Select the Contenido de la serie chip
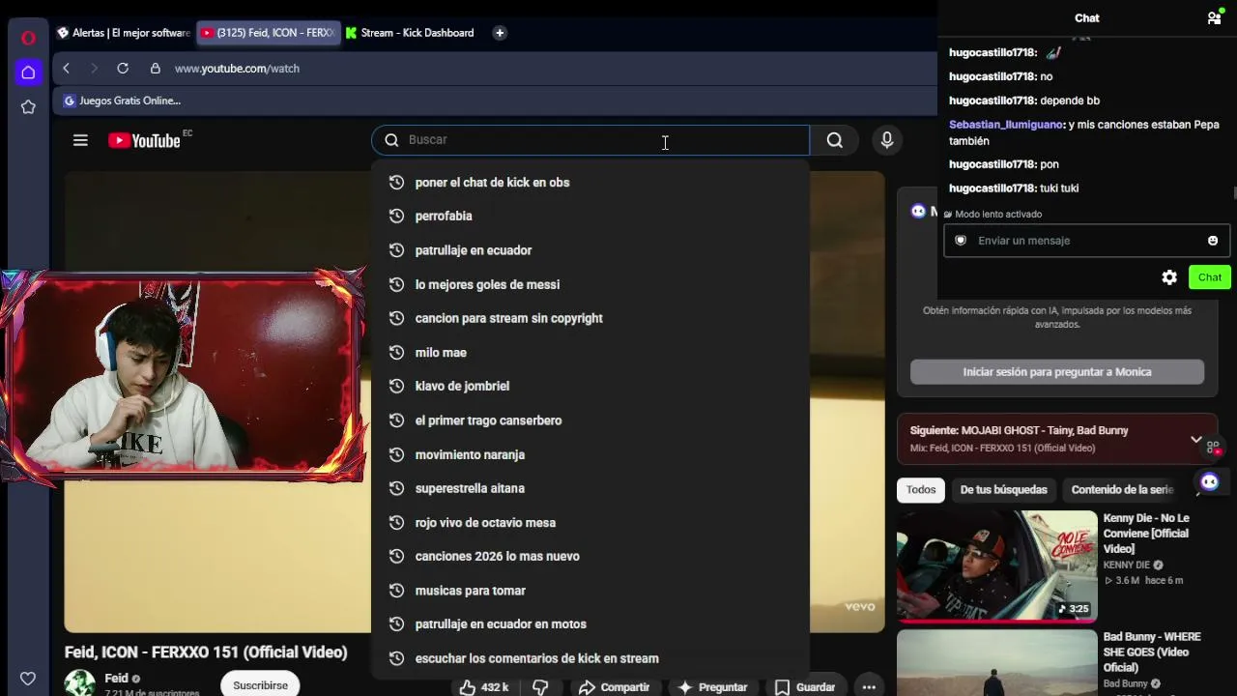This screenshot has width=1237, height=696. point(1122,490)
